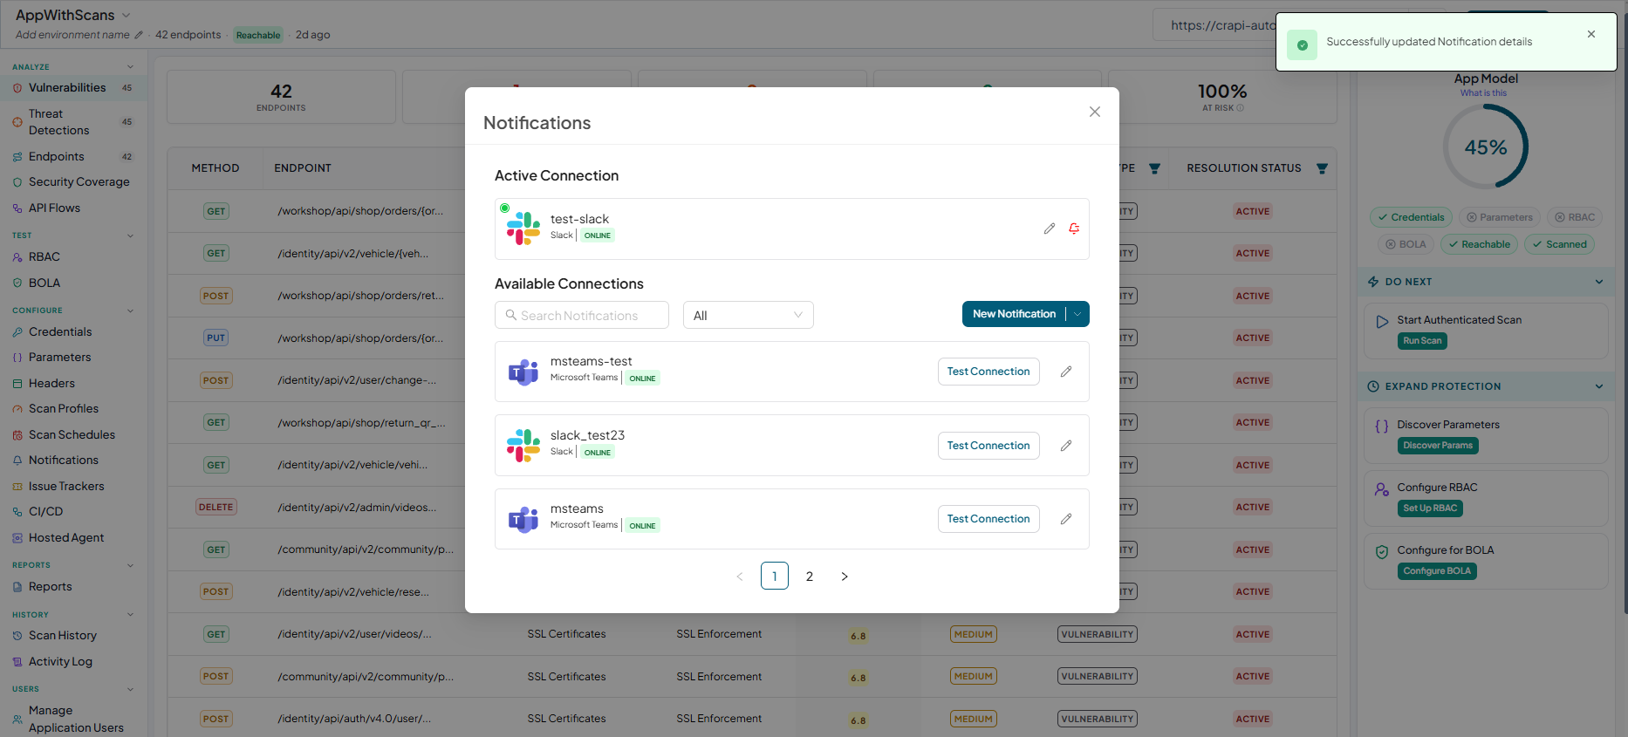Screen dimensions: 1628x737
Task: Open the AppWithScans application dropdown
Action: 126,15
